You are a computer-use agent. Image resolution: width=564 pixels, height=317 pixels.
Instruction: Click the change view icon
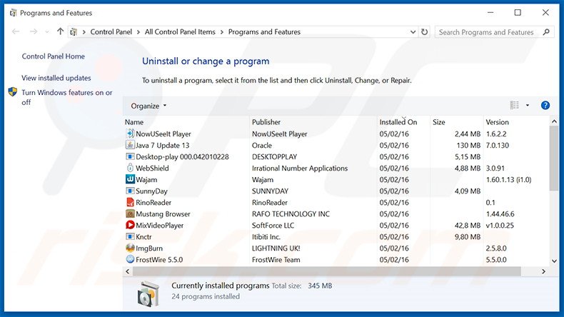point(514,105)
